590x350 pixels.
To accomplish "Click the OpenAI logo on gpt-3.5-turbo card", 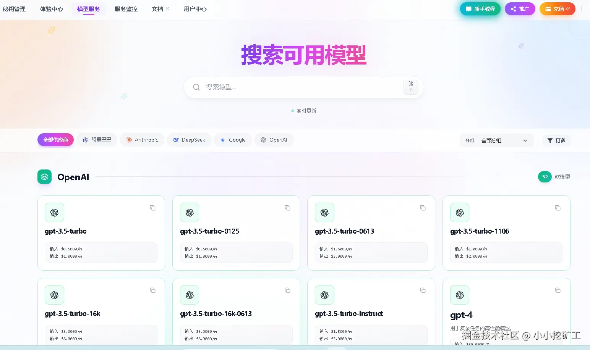I will pyautogui.click(x=54, y=213).
